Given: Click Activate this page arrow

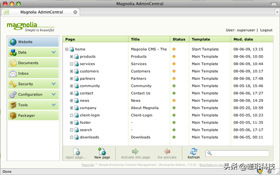Looking at the screenshot, I should coord(135,151).
